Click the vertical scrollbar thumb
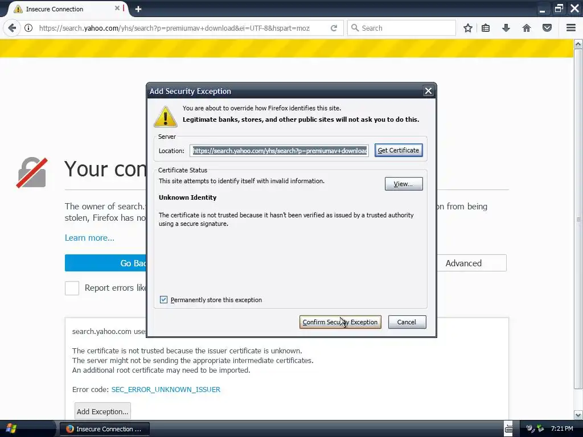583x437 pixels. click(x=578, y=219)
